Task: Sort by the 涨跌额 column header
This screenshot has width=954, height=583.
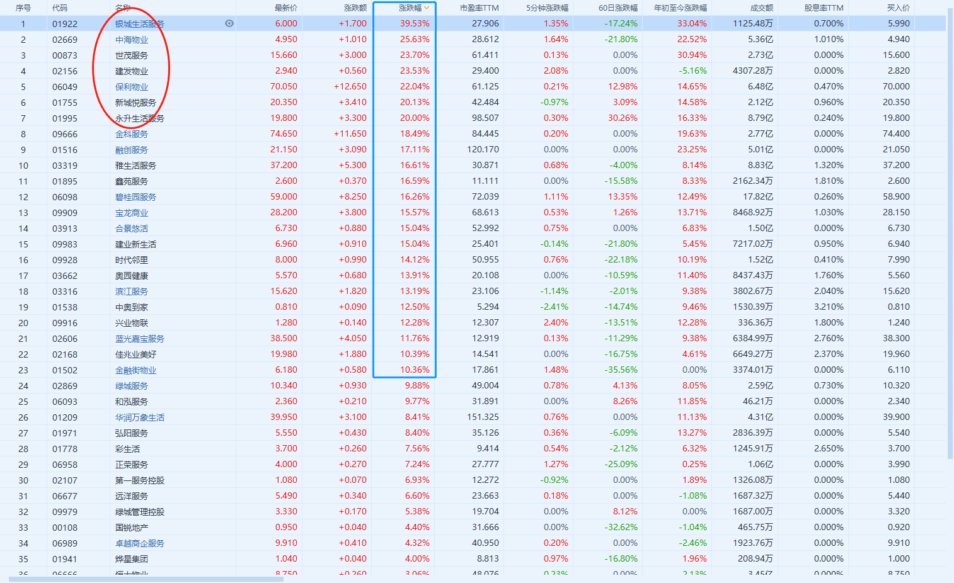Action: click(x=355, y=8)
